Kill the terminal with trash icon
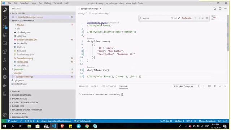This screenshot has height=130, width=231. (x=214, y=86)
